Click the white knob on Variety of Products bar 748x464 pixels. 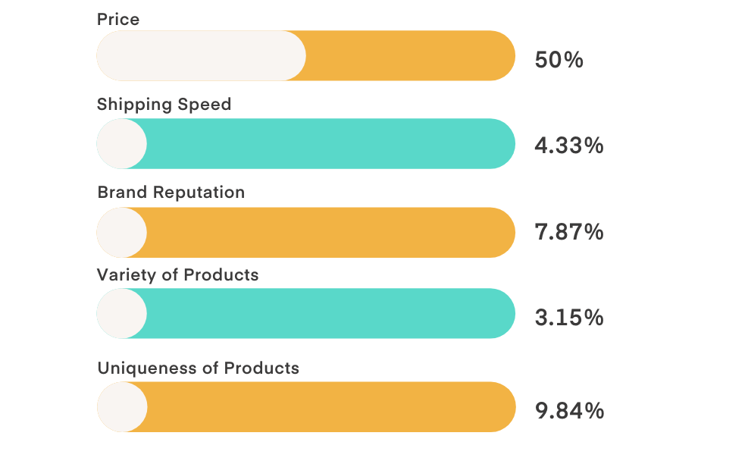tap(121, 313)
